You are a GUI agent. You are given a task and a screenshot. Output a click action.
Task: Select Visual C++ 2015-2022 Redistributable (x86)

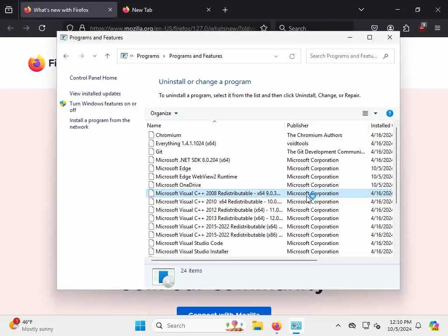(269, 234)
